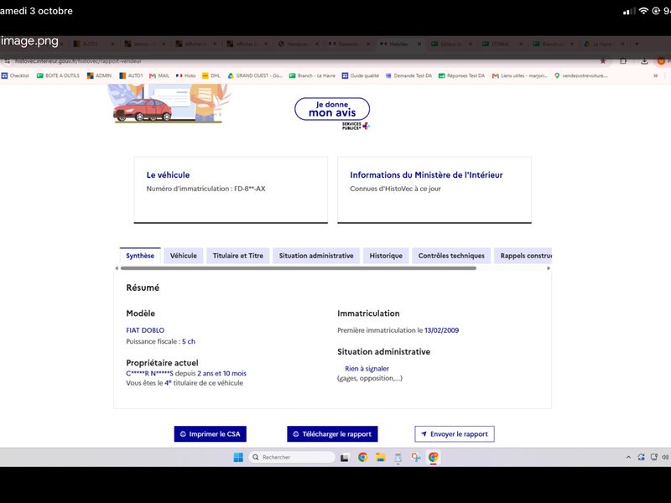Click the C*****R N*****S owner name
The height and width of the screenshot is (503, 671).
coord(149,373)
